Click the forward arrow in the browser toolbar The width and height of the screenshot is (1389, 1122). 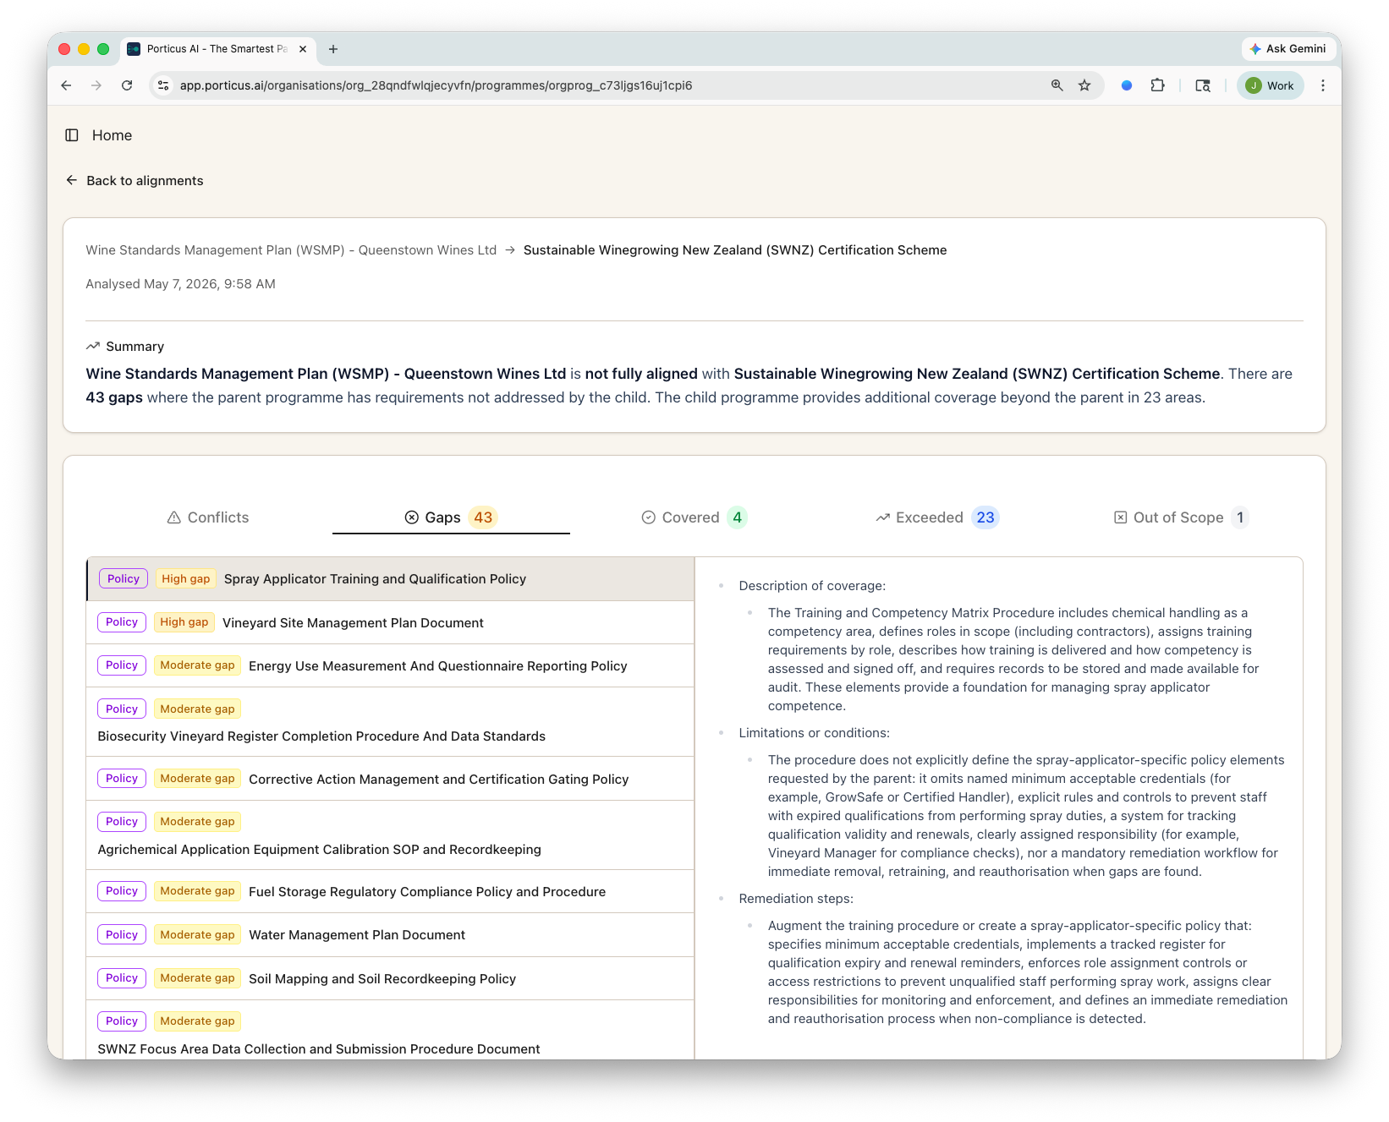pos(96,85)
